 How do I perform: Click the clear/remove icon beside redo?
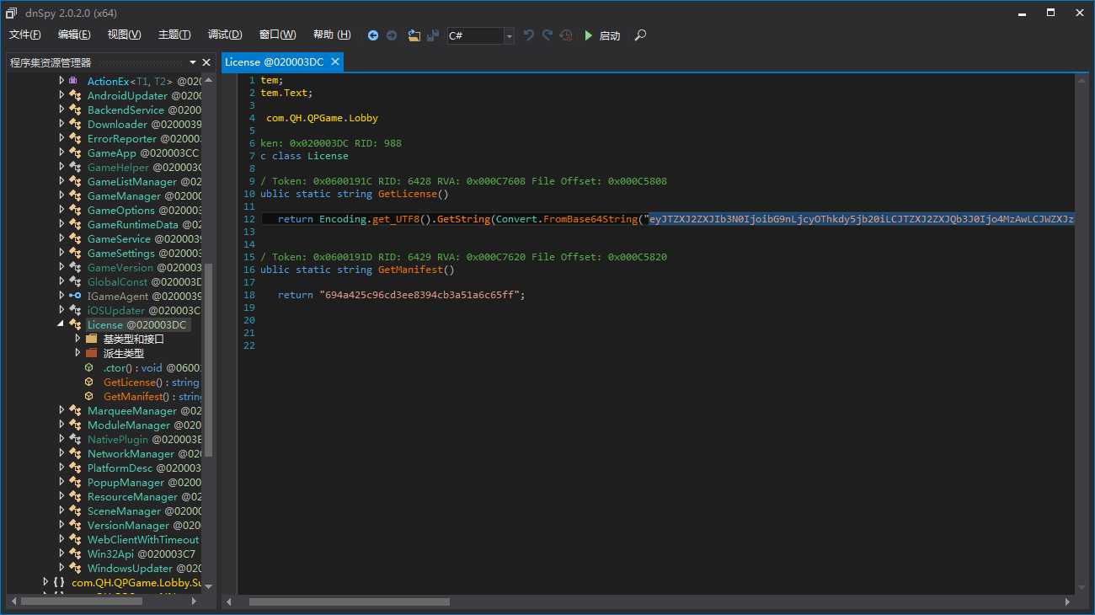point(566,35)
